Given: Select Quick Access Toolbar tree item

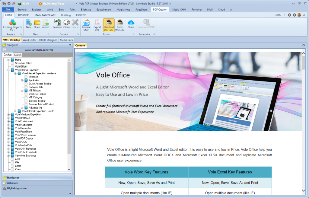Looking at the screenshot, I should coord(40,84).
